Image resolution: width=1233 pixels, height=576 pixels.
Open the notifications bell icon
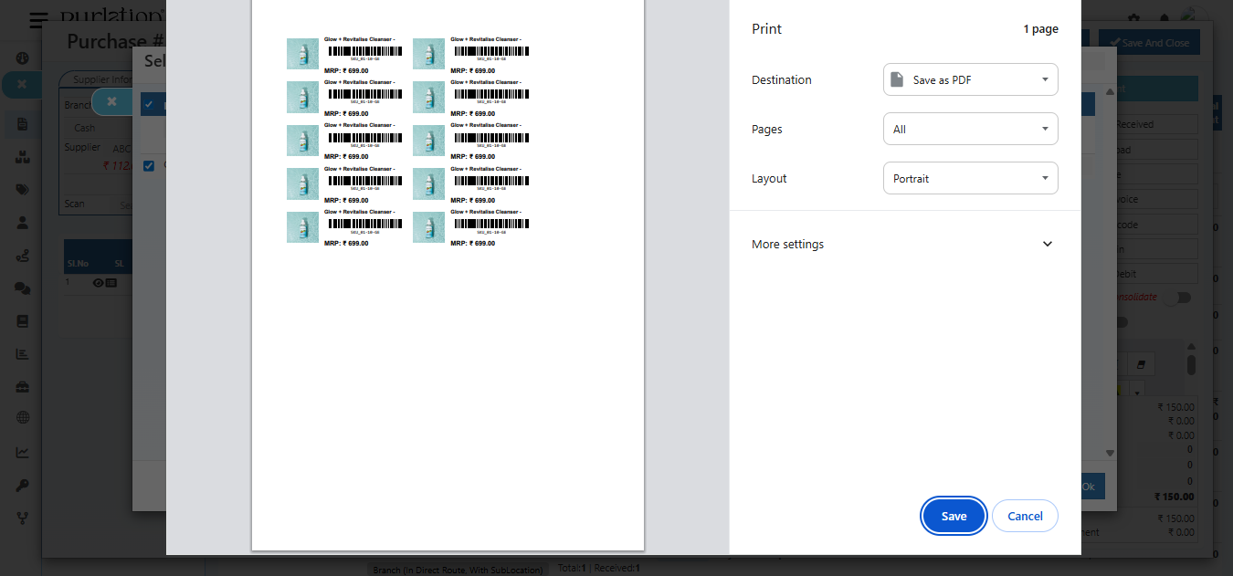coord(1164,16)
